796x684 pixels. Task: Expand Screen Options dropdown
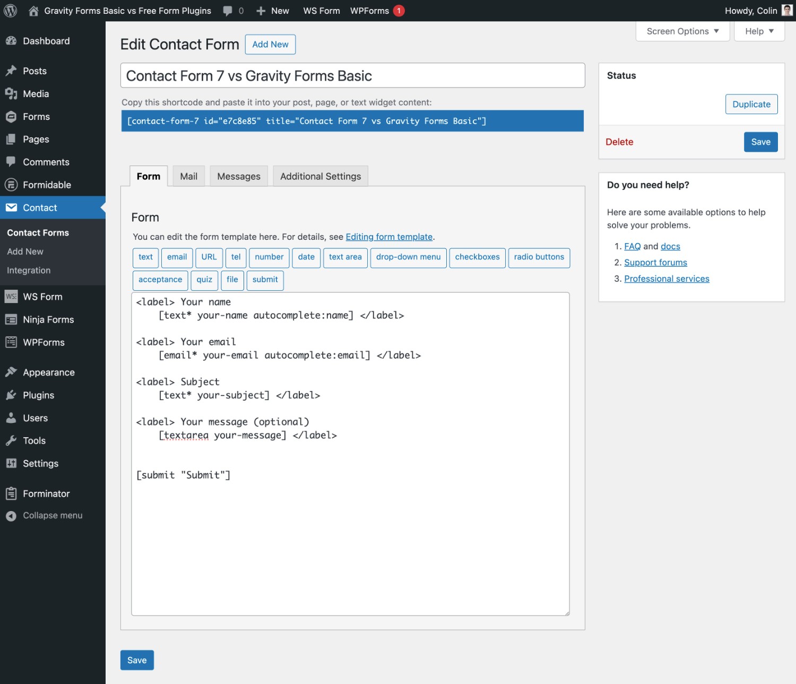[682, 31]
